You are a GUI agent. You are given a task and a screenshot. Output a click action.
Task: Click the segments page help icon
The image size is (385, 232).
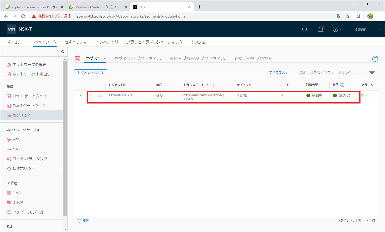[x=375, y=59]
